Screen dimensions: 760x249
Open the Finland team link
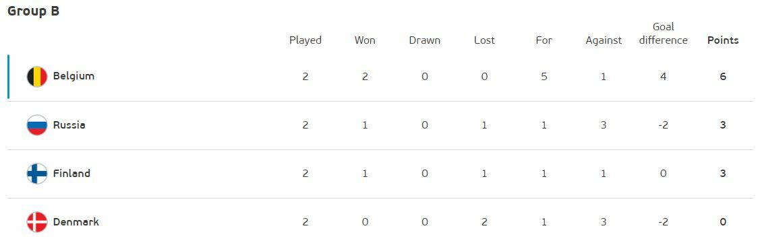click(71, 173)
